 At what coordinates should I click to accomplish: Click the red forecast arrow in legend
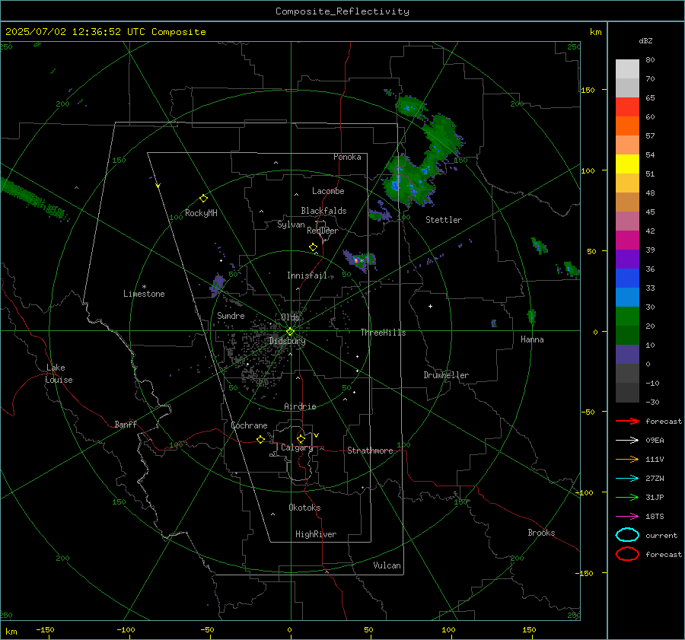(627, 421)
